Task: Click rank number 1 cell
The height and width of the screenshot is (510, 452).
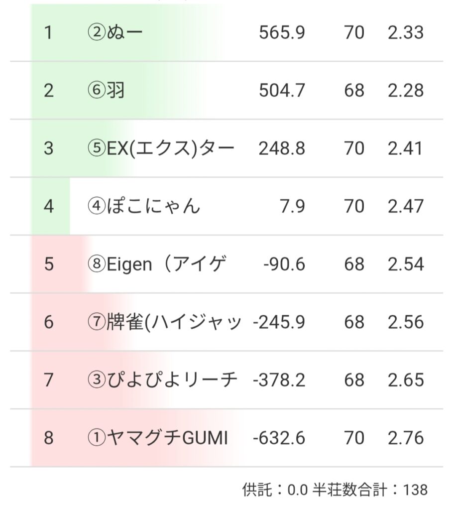Action: pyautogui.click(x=48, y=33)
